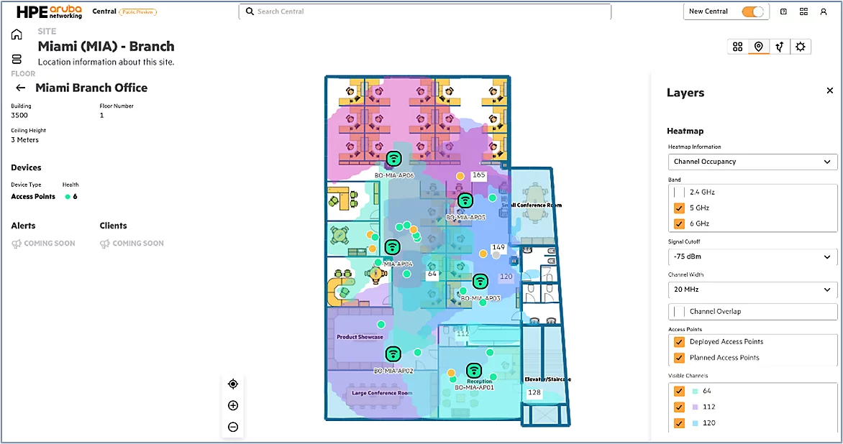Zoom out on the floor map
Image resolution: width=843 pixels, height=444 pixels.
[x=233, y=427]
